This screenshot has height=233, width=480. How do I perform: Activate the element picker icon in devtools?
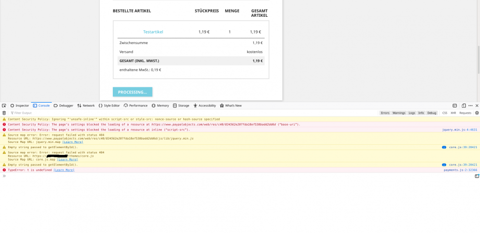pos(4,105)
